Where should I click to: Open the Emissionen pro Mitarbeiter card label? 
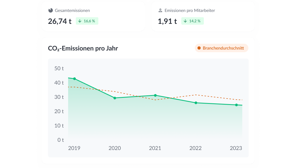(190, 11)
